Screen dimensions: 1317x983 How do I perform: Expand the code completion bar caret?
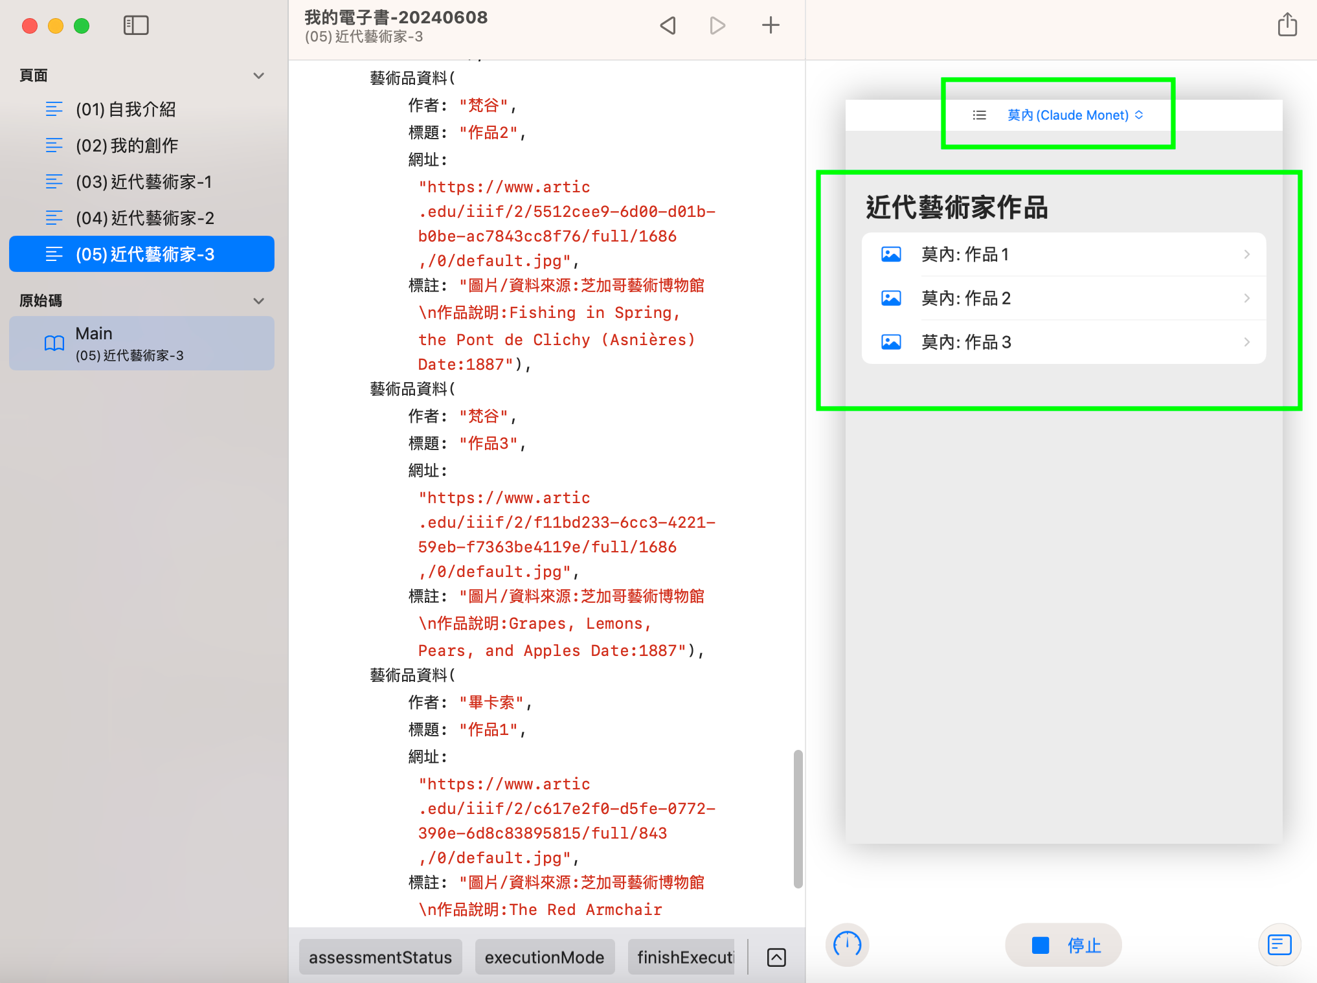coord(776,957)
